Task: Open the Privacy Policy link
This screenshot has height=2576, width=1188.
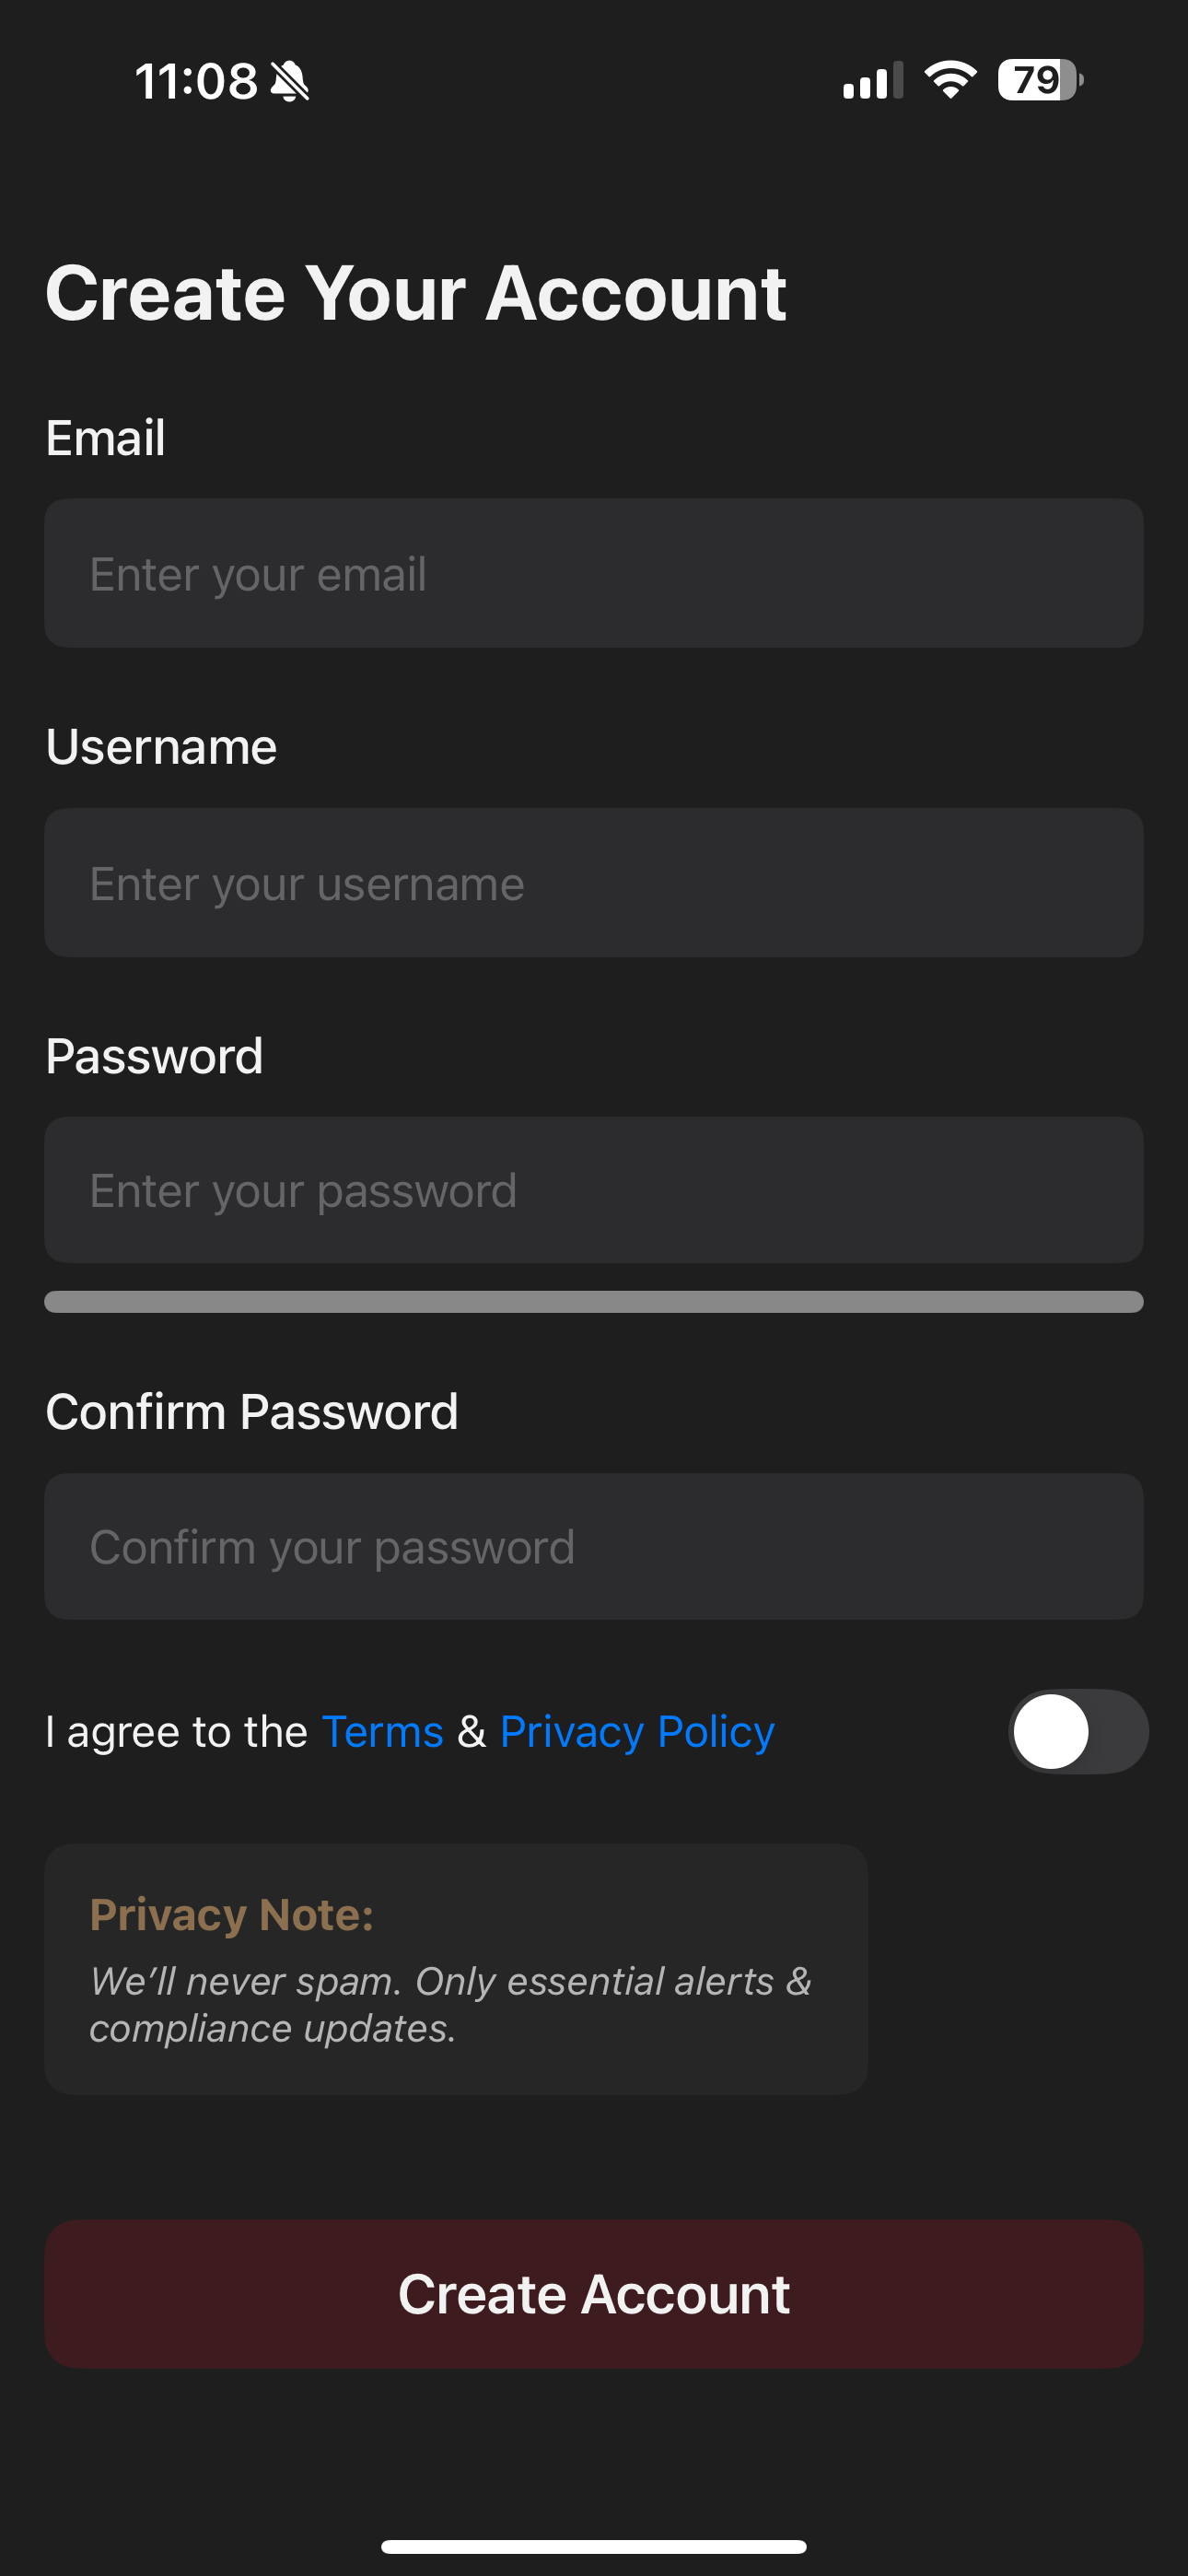Action: (x=637, y=1732)
